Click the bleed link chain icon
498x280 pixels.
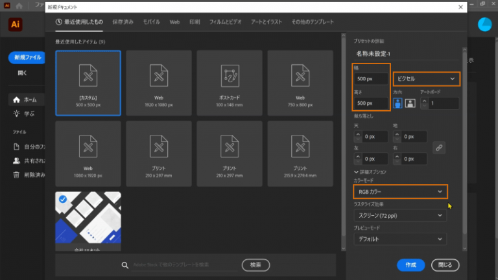[x=439, y=148]
